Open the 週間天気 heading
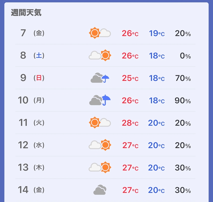The image size is (213, 202). (26, 12)
